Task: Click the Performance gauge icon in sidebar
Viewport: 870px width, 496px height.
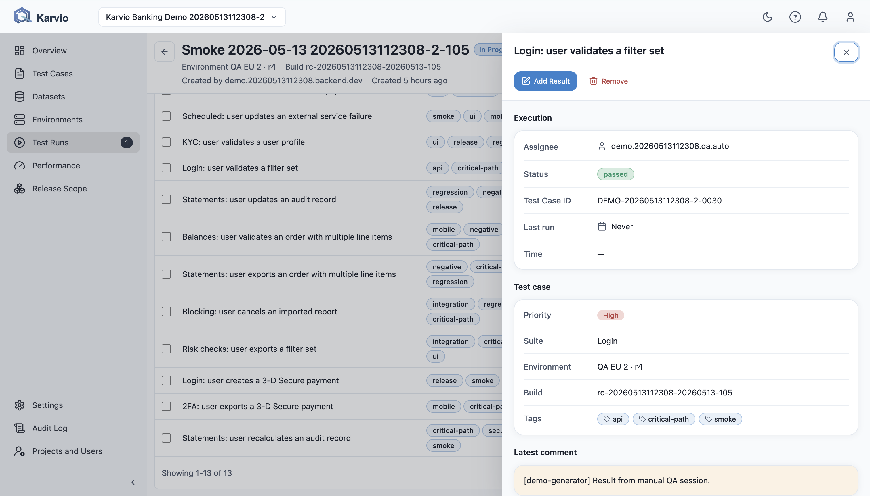Action: (x=20, y=166)
